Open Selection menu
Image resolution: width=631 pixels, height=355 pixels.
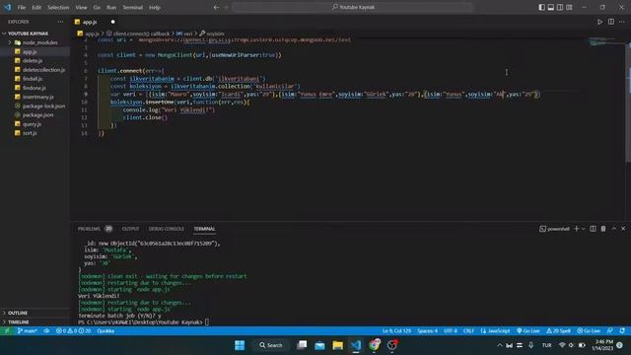[x=58, y=7]
